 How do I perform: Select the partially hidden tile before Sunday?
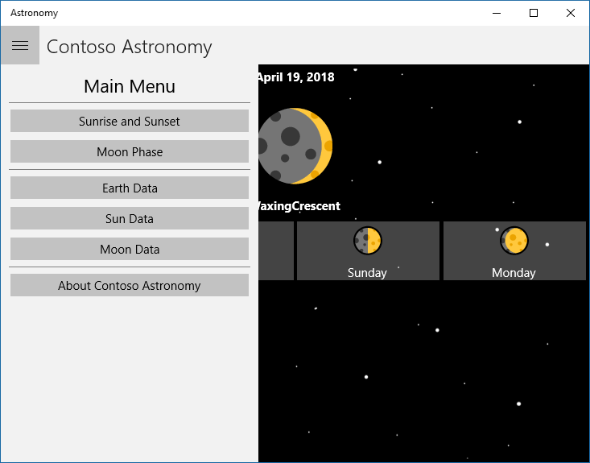click(276, 250)
